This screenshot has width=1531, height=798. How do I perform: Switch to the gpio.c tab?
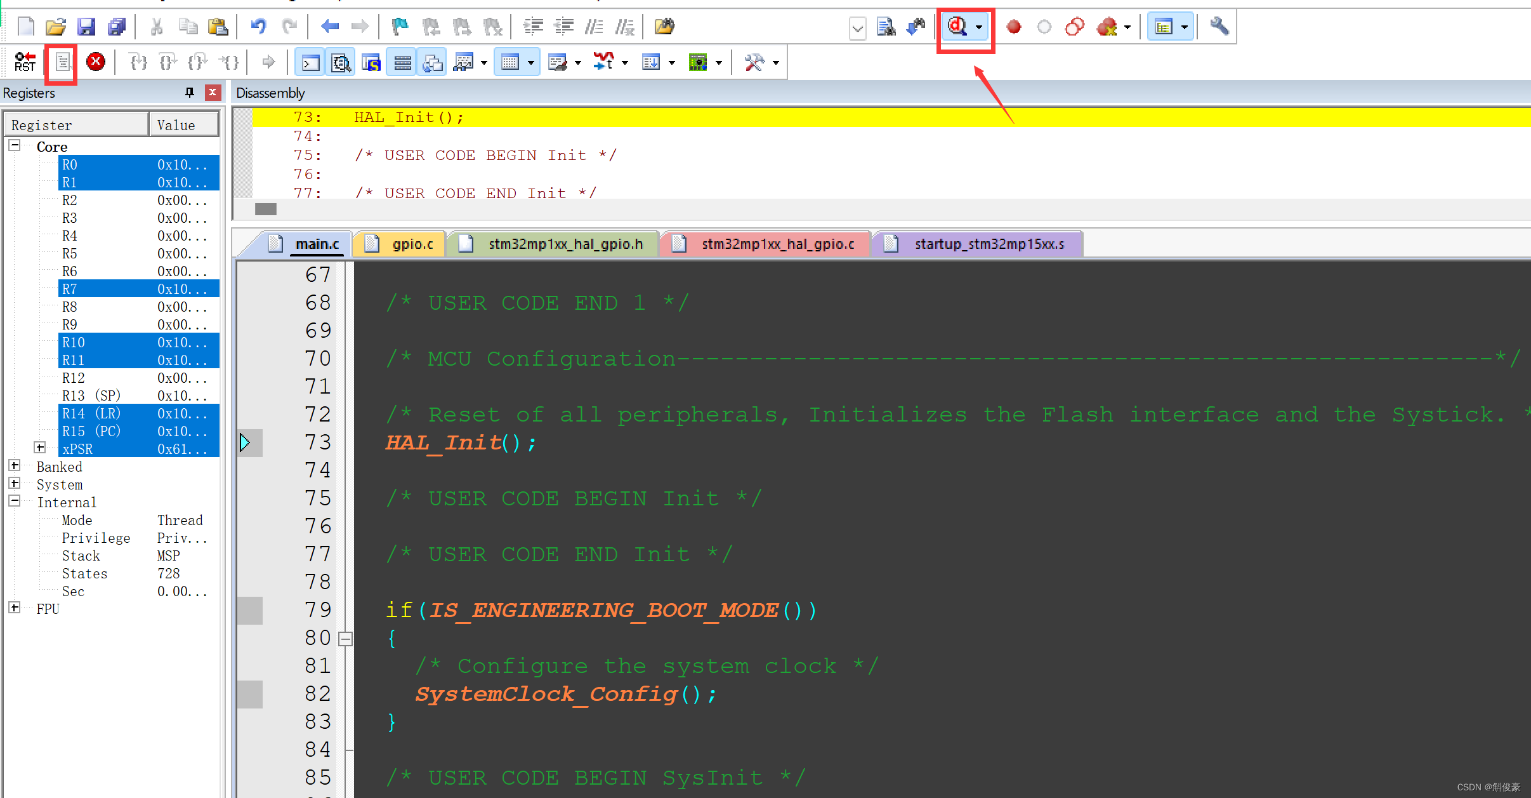tap(412, 244)
